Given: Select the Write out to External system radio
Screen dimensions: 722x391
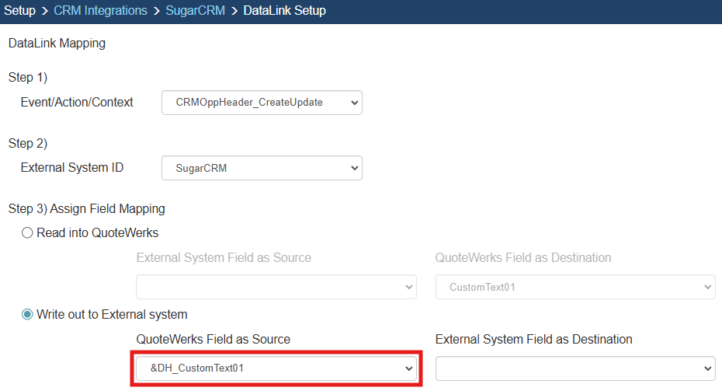Looking at the screenshot, I should [x=28, y=315].
